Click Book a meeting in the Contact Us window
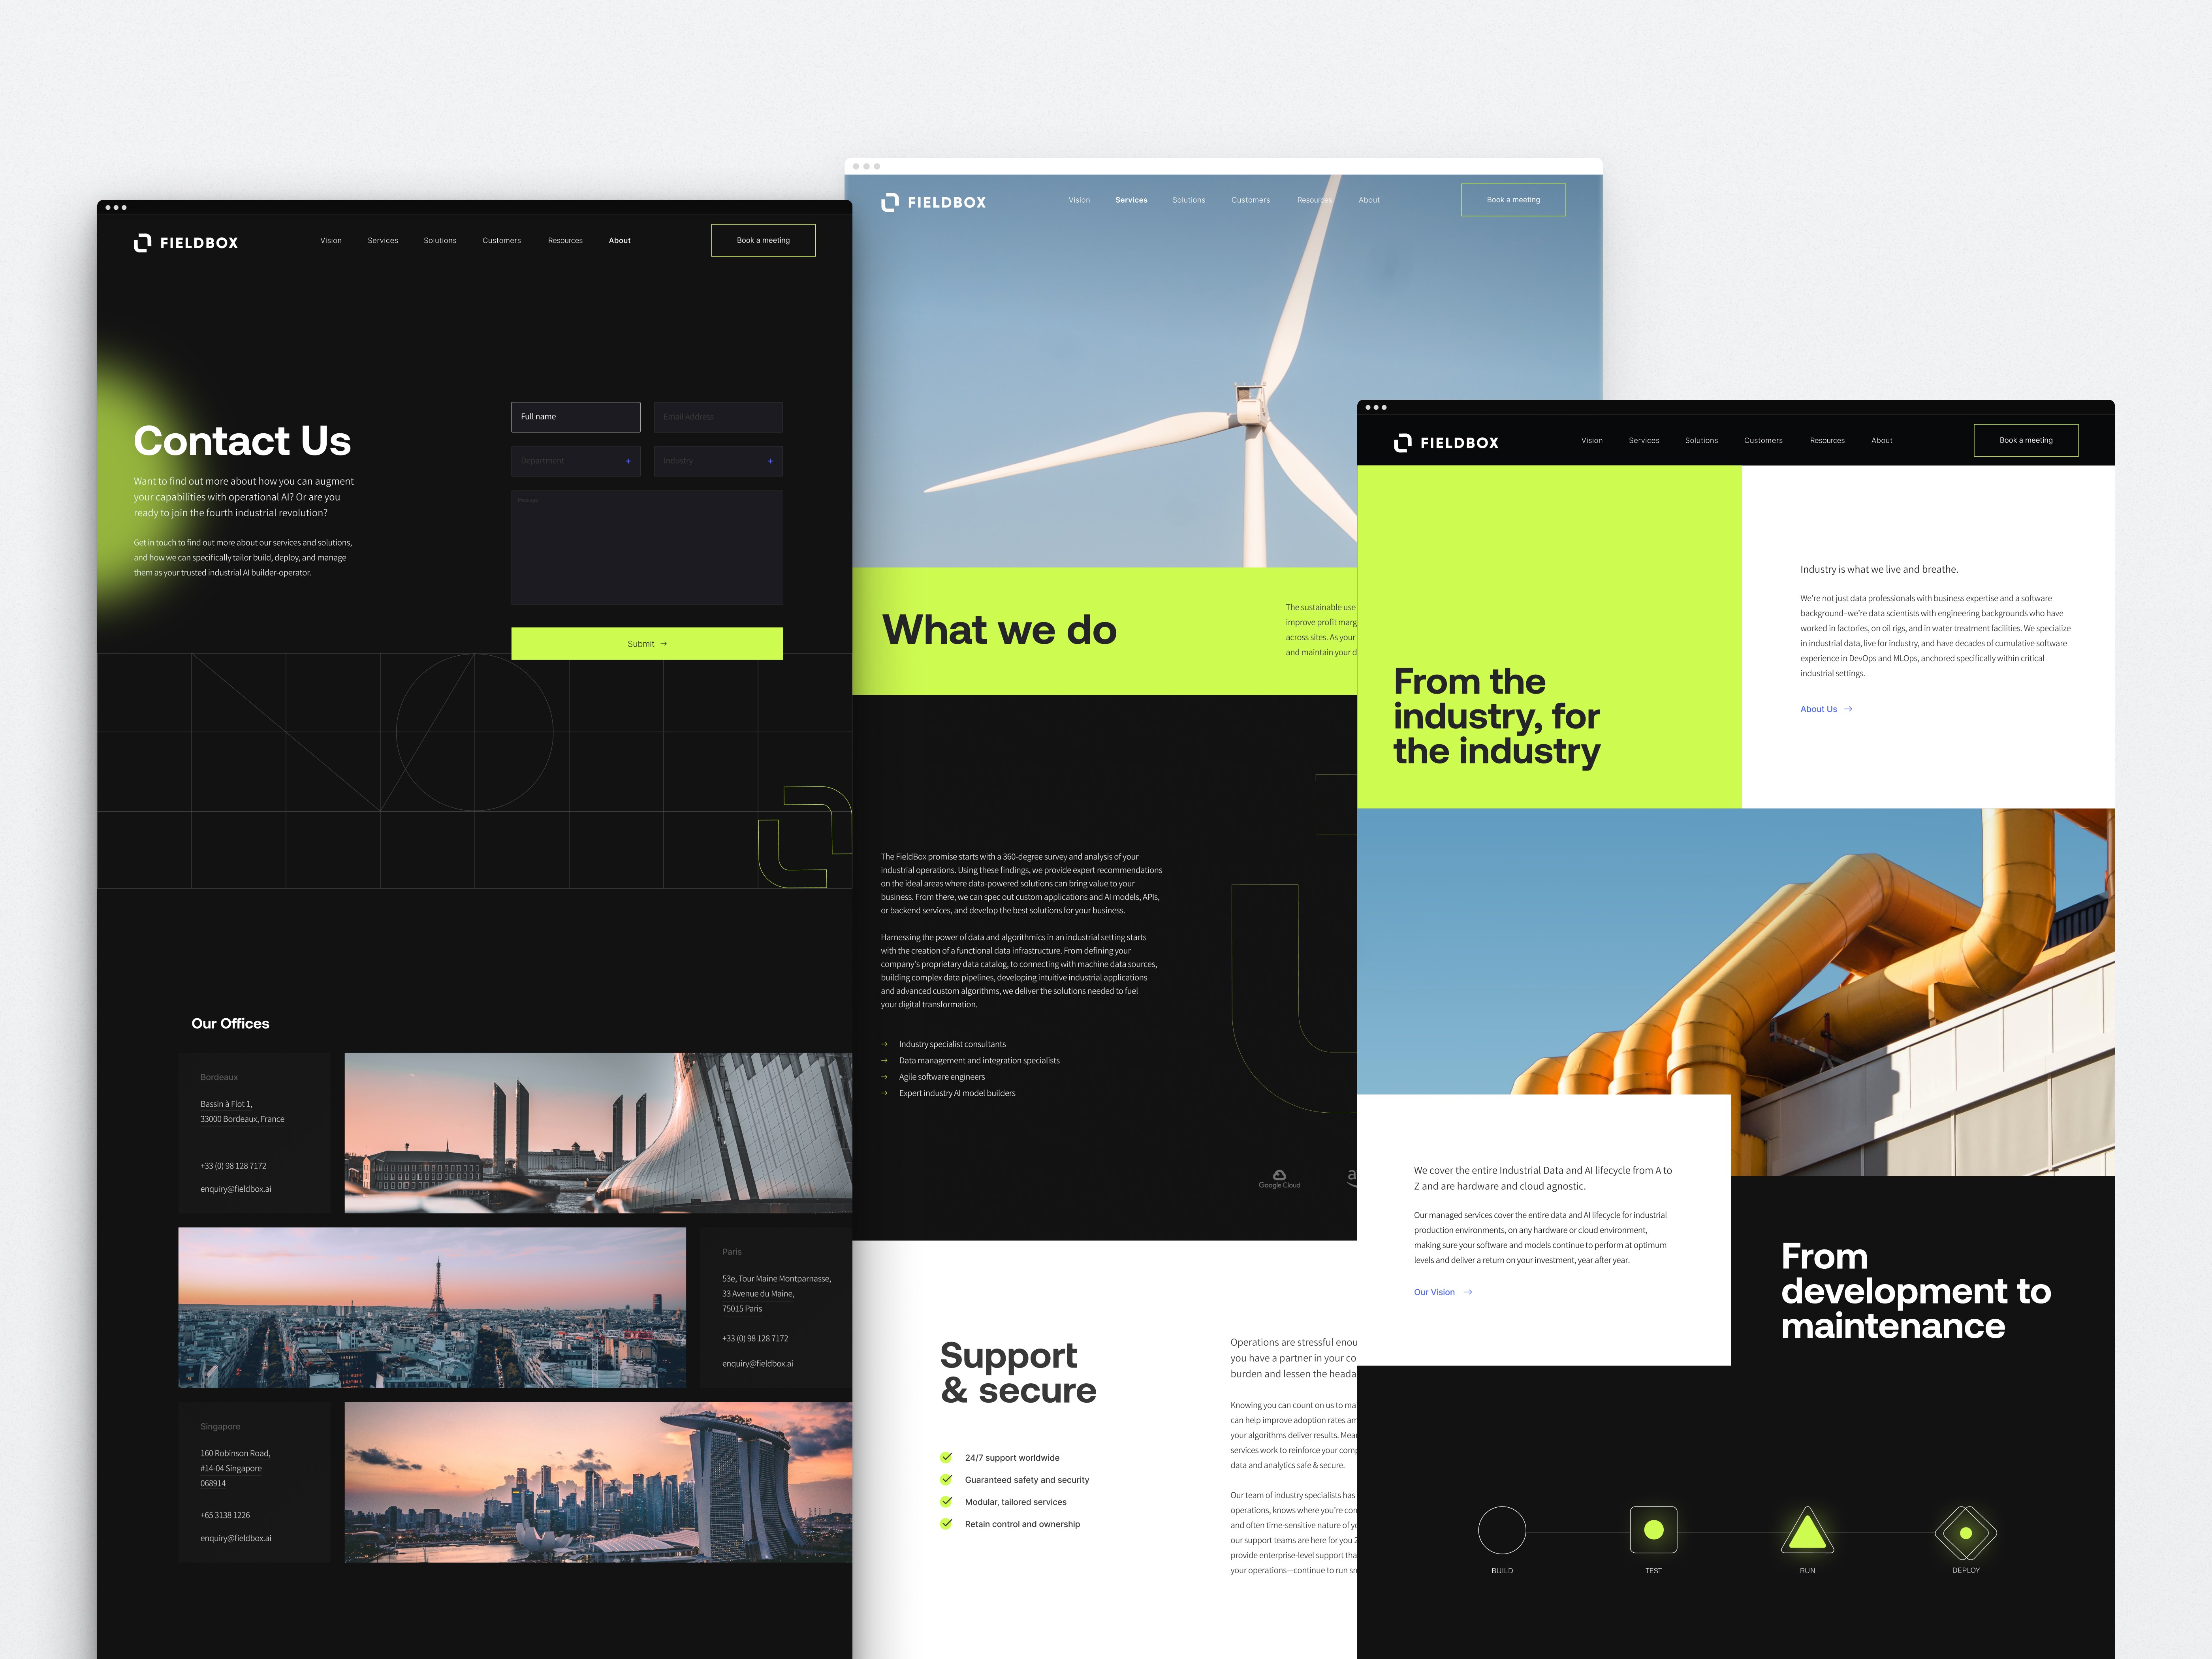 pos(763,240)
